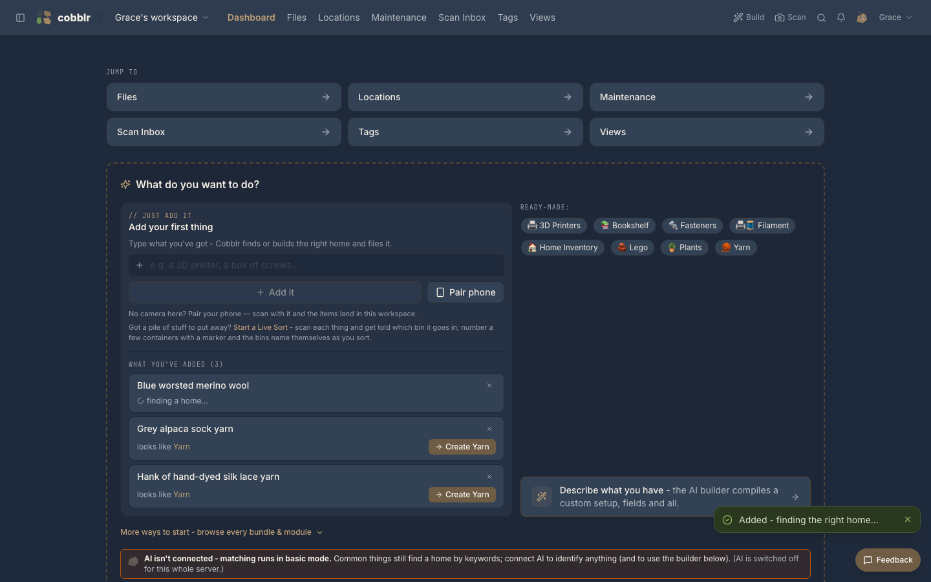
Task: Select the Hank of hand-dyed silk lace yarn title
Action: [208, 477]
